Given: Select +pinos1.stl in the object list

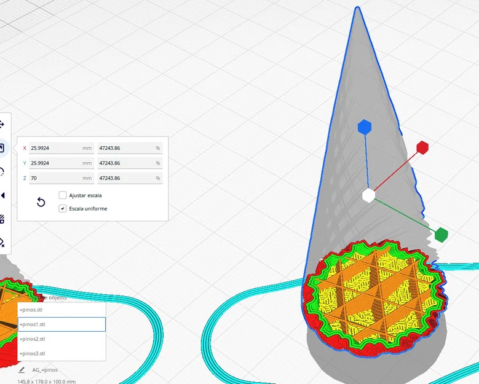Looking at the screenshot, I should (x=61, y=324).
